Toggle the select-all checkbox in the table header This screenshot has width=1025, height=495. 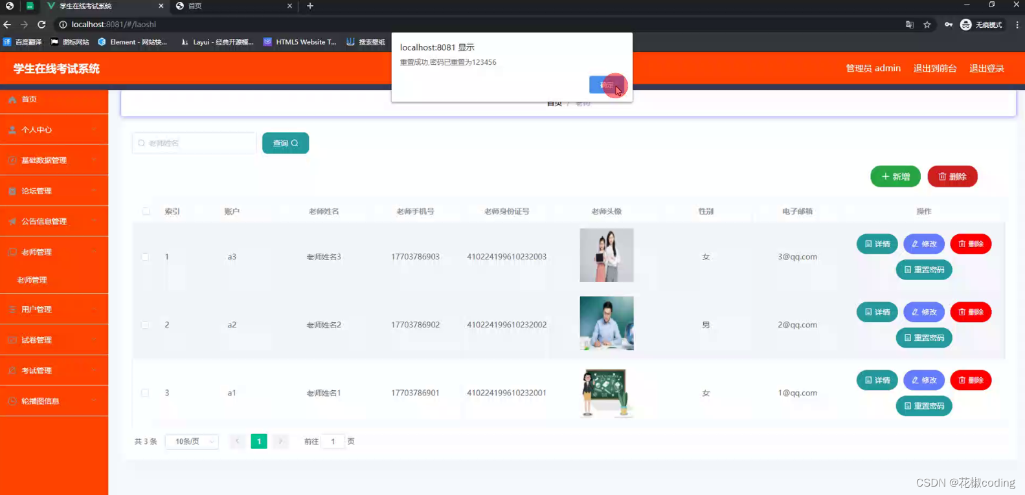point(146,211)
